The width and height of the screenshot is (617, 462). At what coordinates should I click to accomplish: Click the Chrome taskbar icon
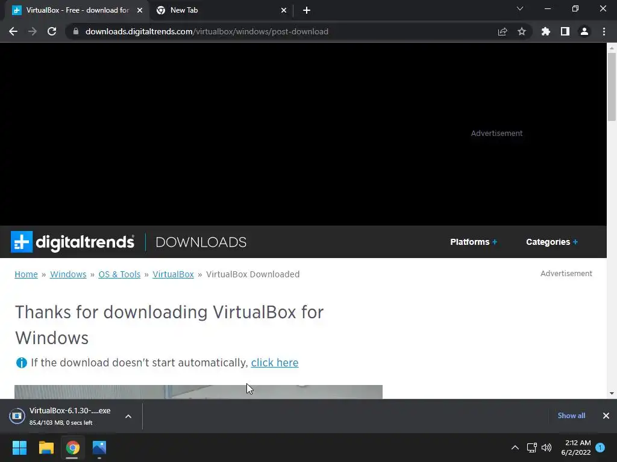coord(73,448)
